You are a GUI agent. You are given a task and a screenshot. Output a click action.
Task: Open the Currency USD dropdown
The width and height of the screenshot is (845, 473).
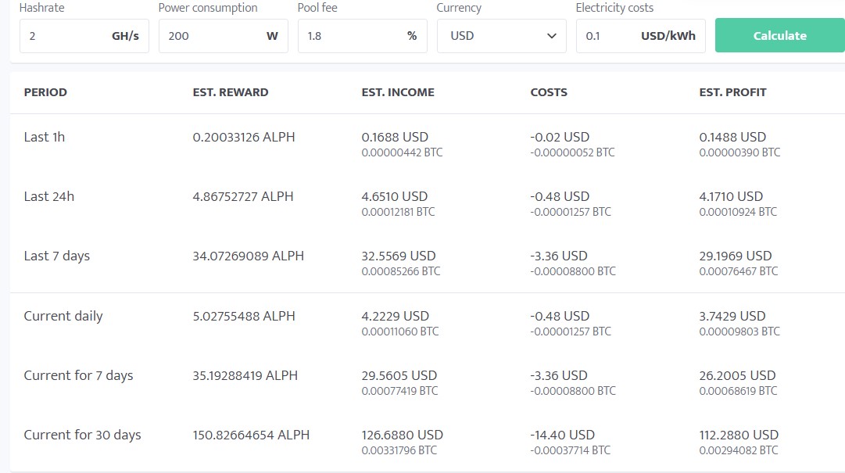click(501, 36)
